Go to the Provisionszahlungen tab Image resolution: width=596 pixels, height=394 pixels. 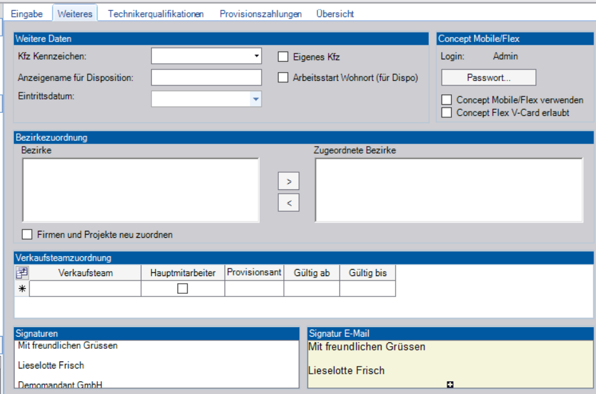coord(260,13)
